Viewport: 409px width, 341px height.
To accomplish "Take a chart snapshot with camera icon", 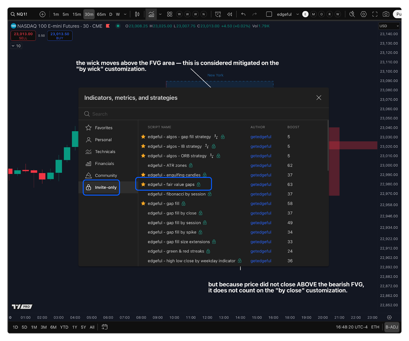I will coord(386,14).
